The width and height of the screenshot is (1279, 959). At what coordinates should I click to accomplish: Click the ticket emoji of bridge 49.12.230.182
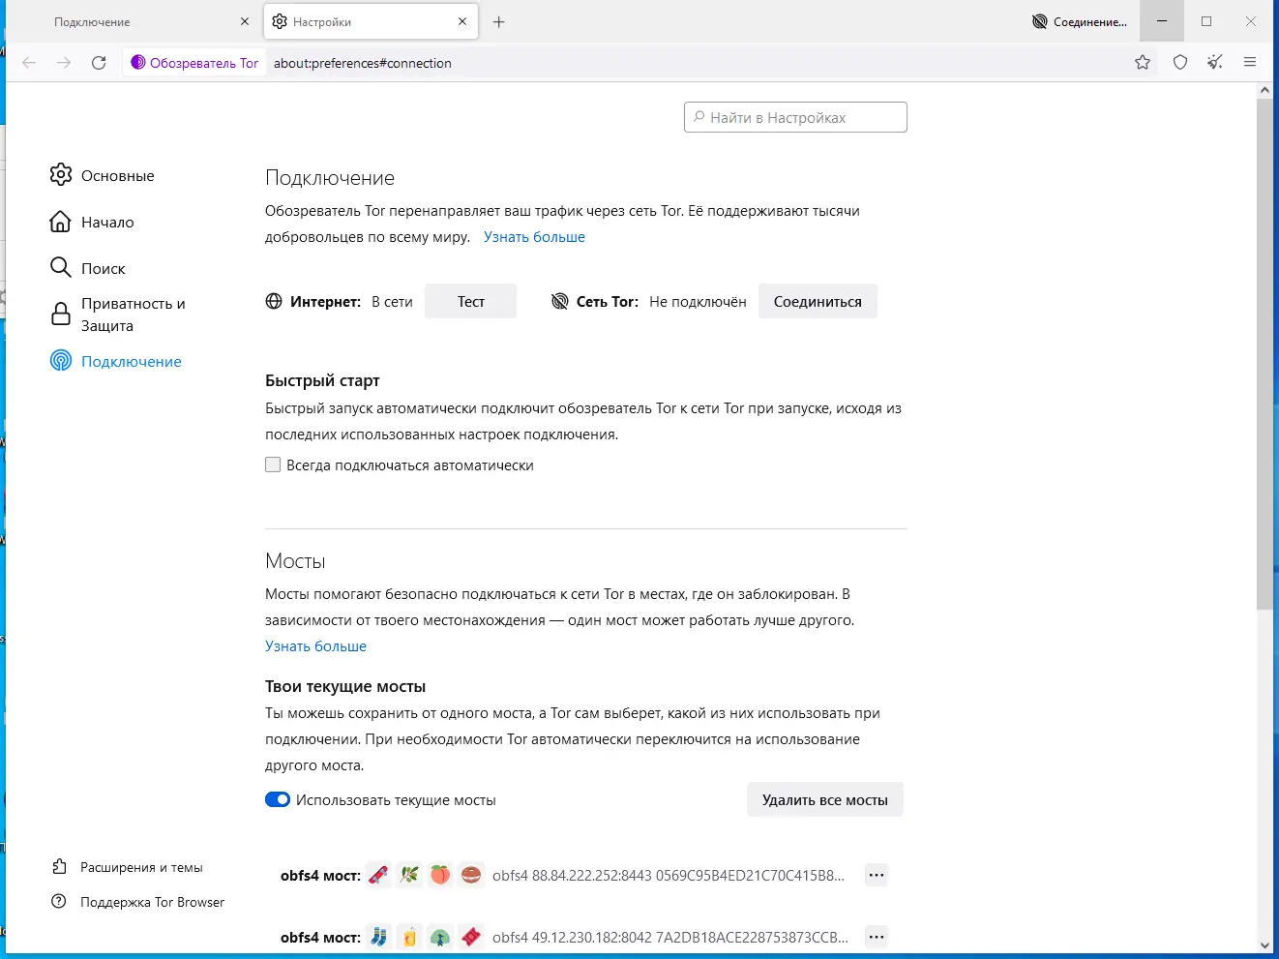coord(471,937)
